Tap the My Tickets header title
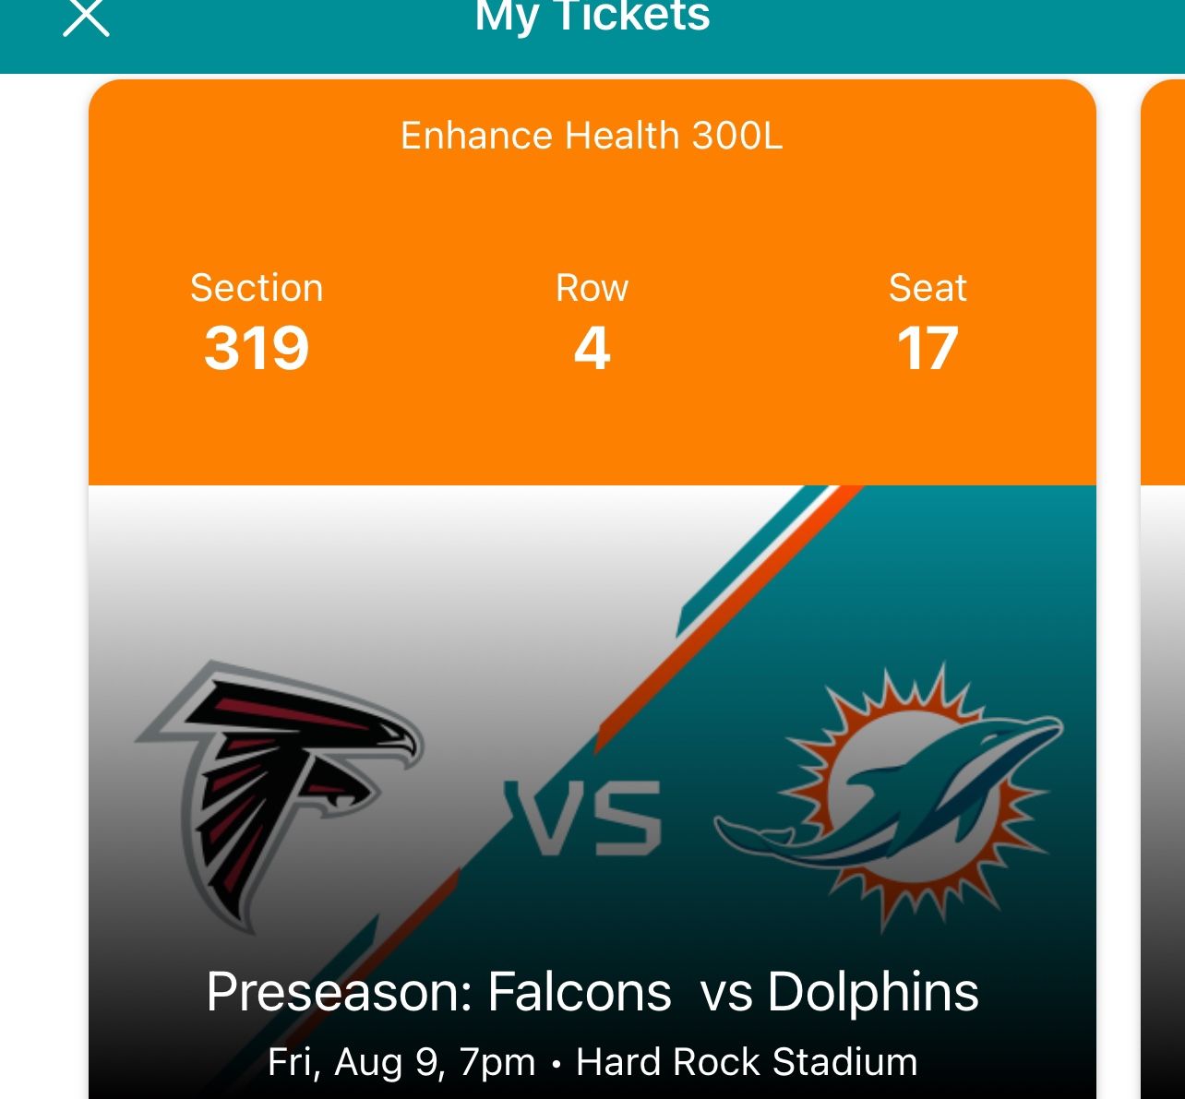1185x1099 pixels. point(592,17)
